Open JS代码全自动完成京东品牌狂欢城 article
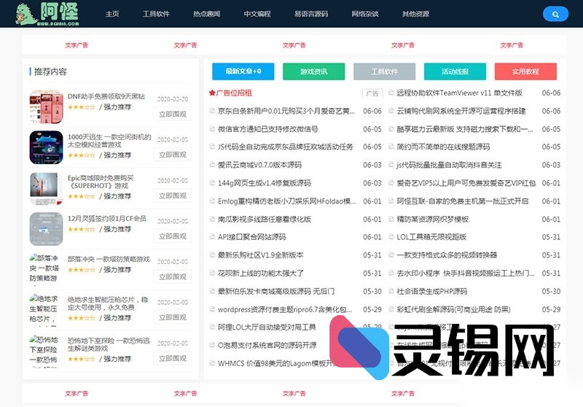This screenshot has height=407, width=583. [x=286, y=147]
